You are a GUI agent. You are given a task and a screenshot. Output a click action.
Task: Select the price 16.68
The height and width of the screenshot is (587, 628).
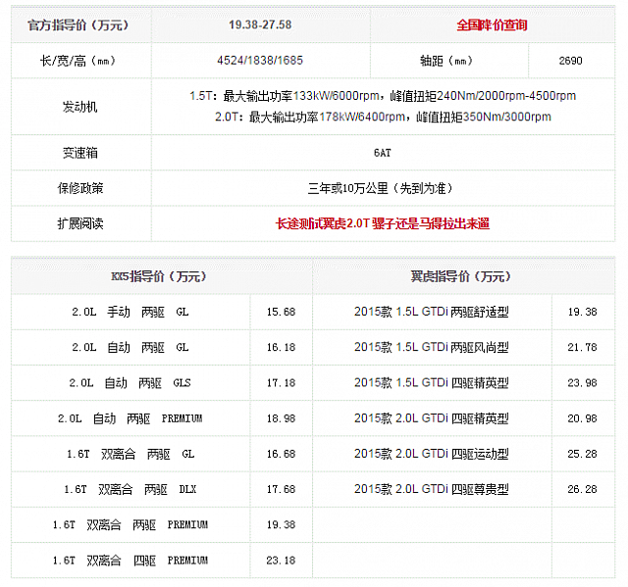point(282,454)
